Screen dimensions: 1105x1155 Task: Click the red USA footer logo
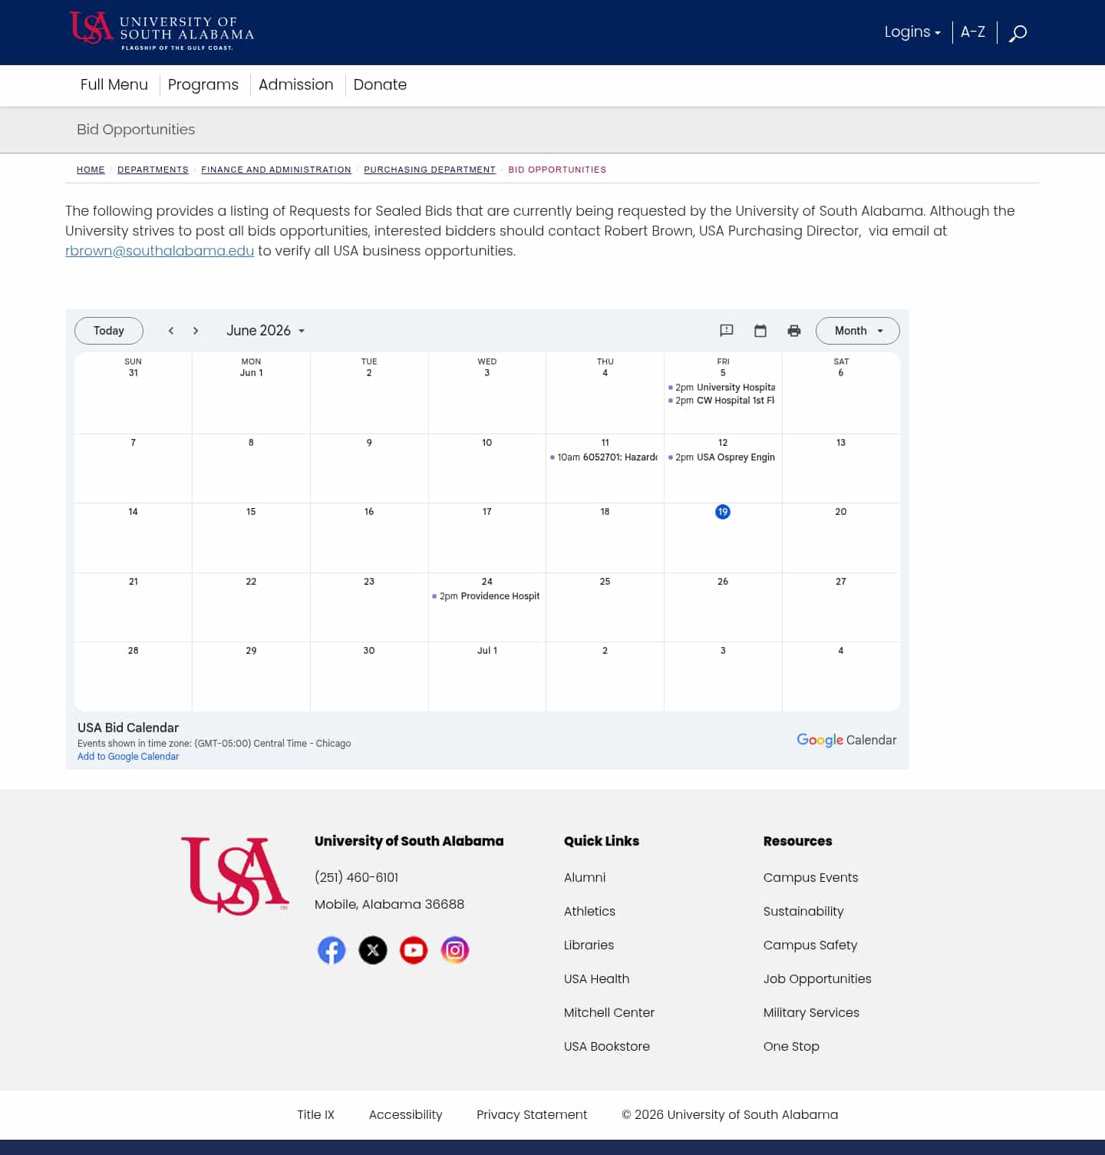point(235,876)
